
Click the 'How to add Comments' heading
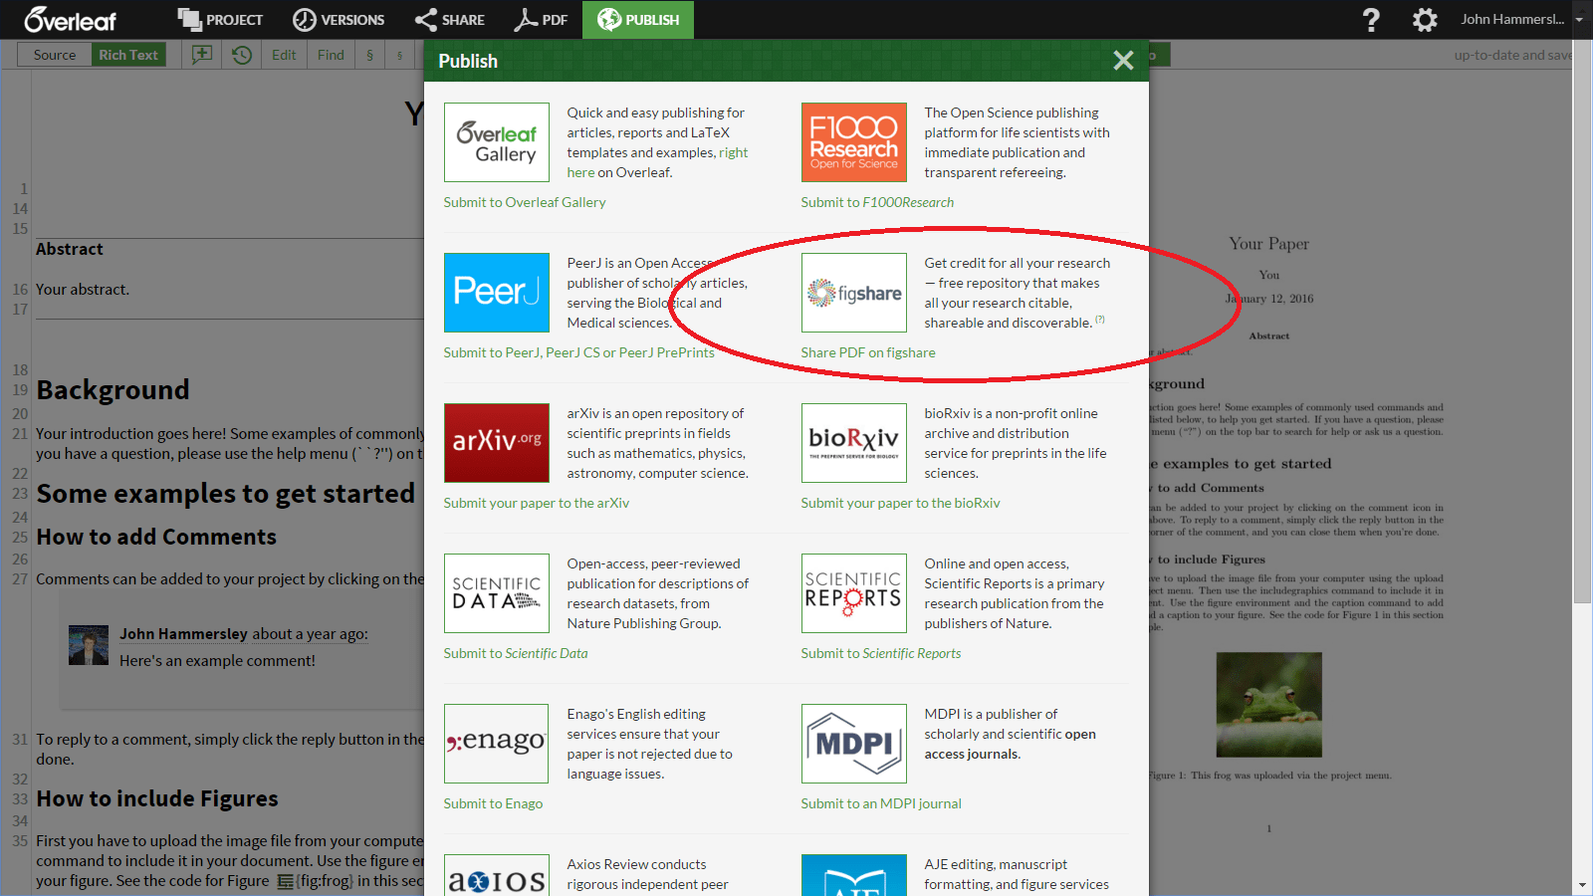click(156, 537)
